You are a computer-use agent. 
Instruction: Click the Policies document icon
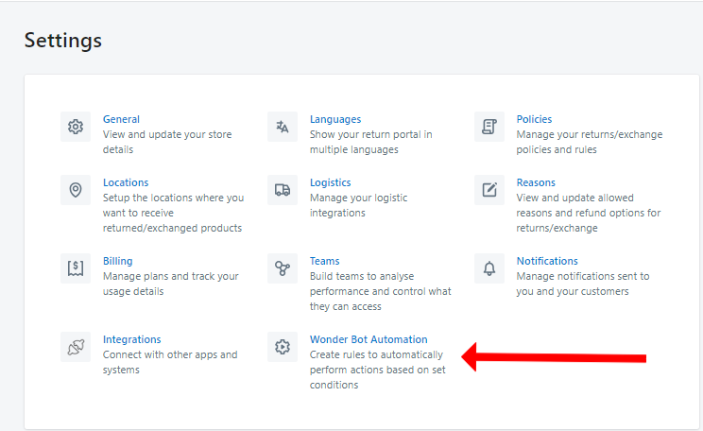(x=489, y=127)
